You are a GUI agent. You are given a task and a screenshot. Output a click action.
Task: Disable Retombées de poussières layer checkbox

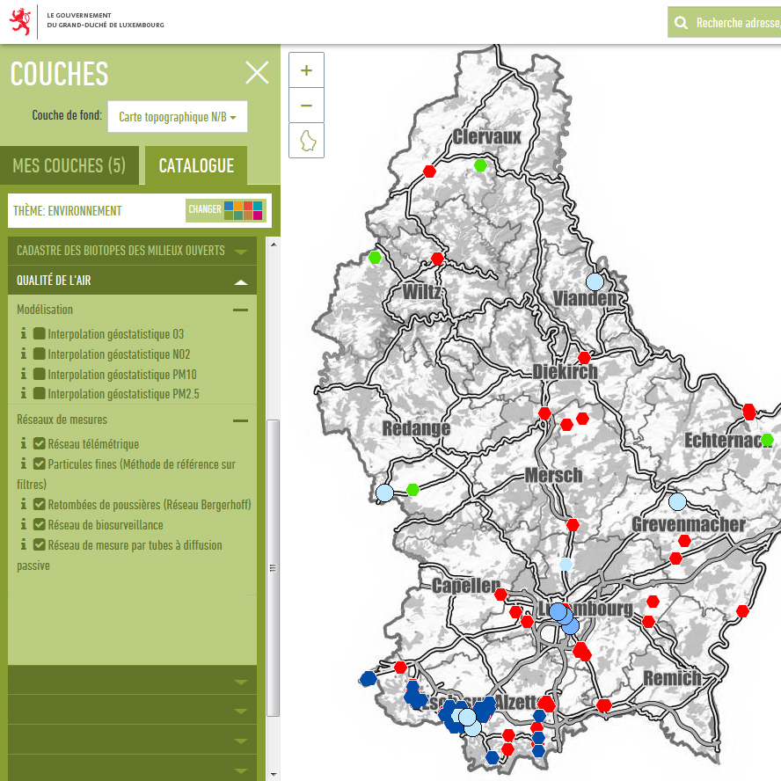point(40,505)
